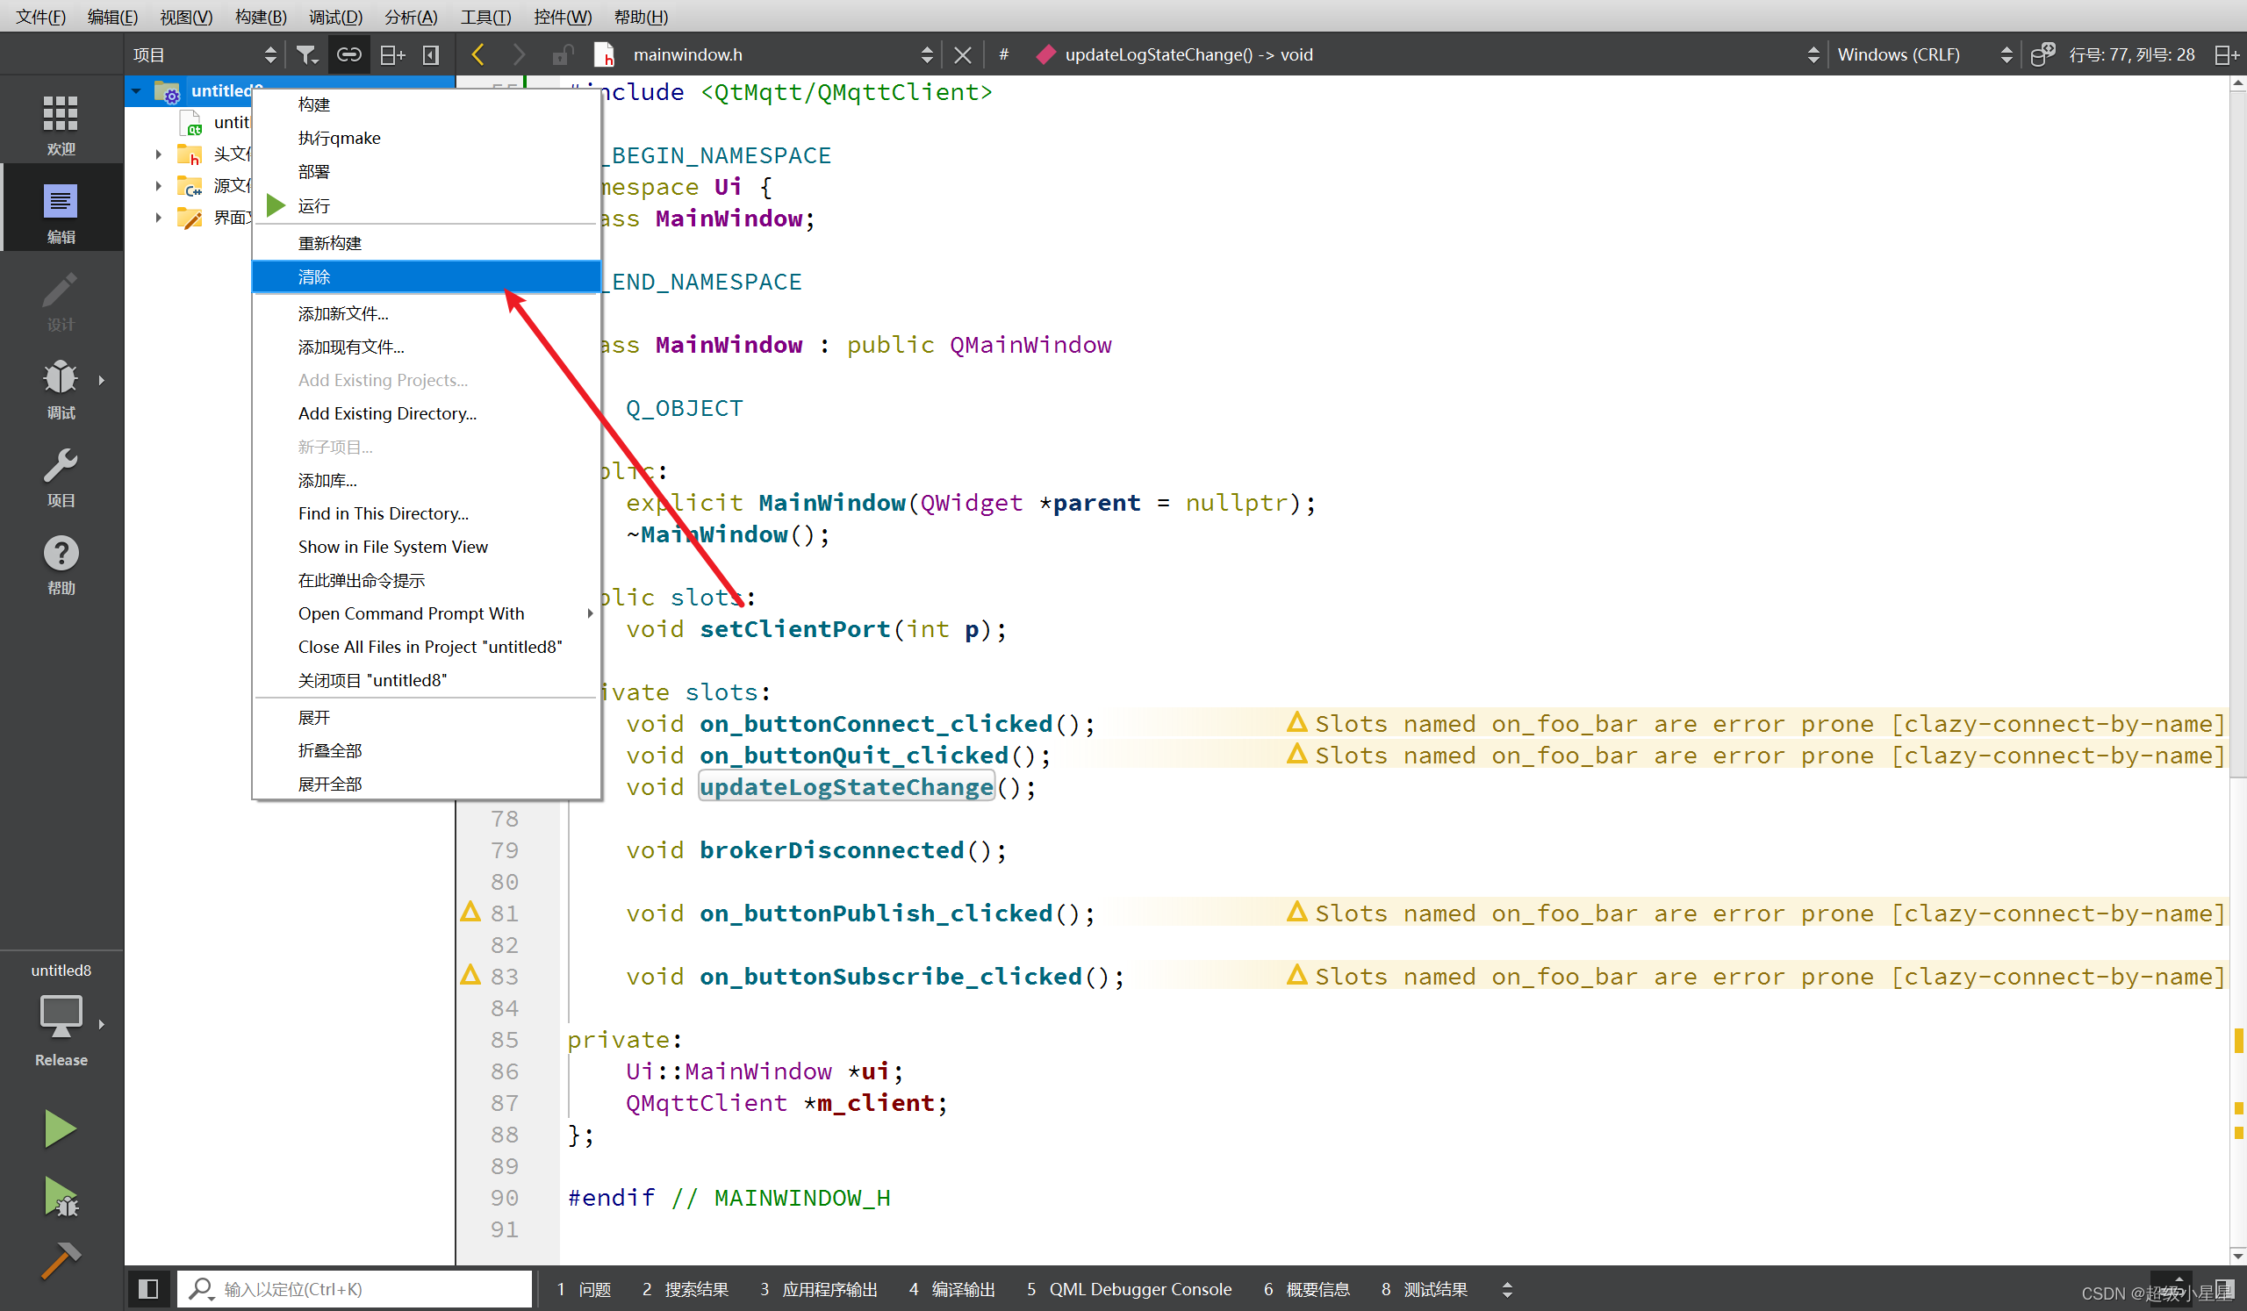Toggle file write lock icon
Viewport: 2247px width, 1311px height.
tap(561, 55)
